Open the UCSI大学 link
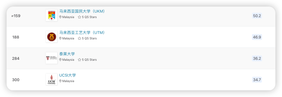The height and width of the screenshot is (97, 282). (x=68, y=75)
